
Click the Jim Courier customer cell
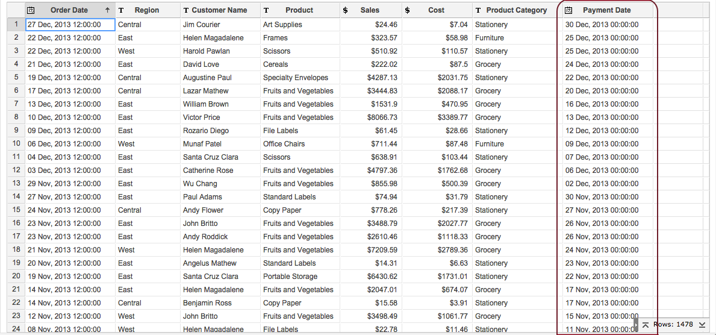pos(201,25)
